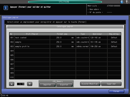
Task: Click Fermer to validate and quit
Action: click(x=116, y=91)
